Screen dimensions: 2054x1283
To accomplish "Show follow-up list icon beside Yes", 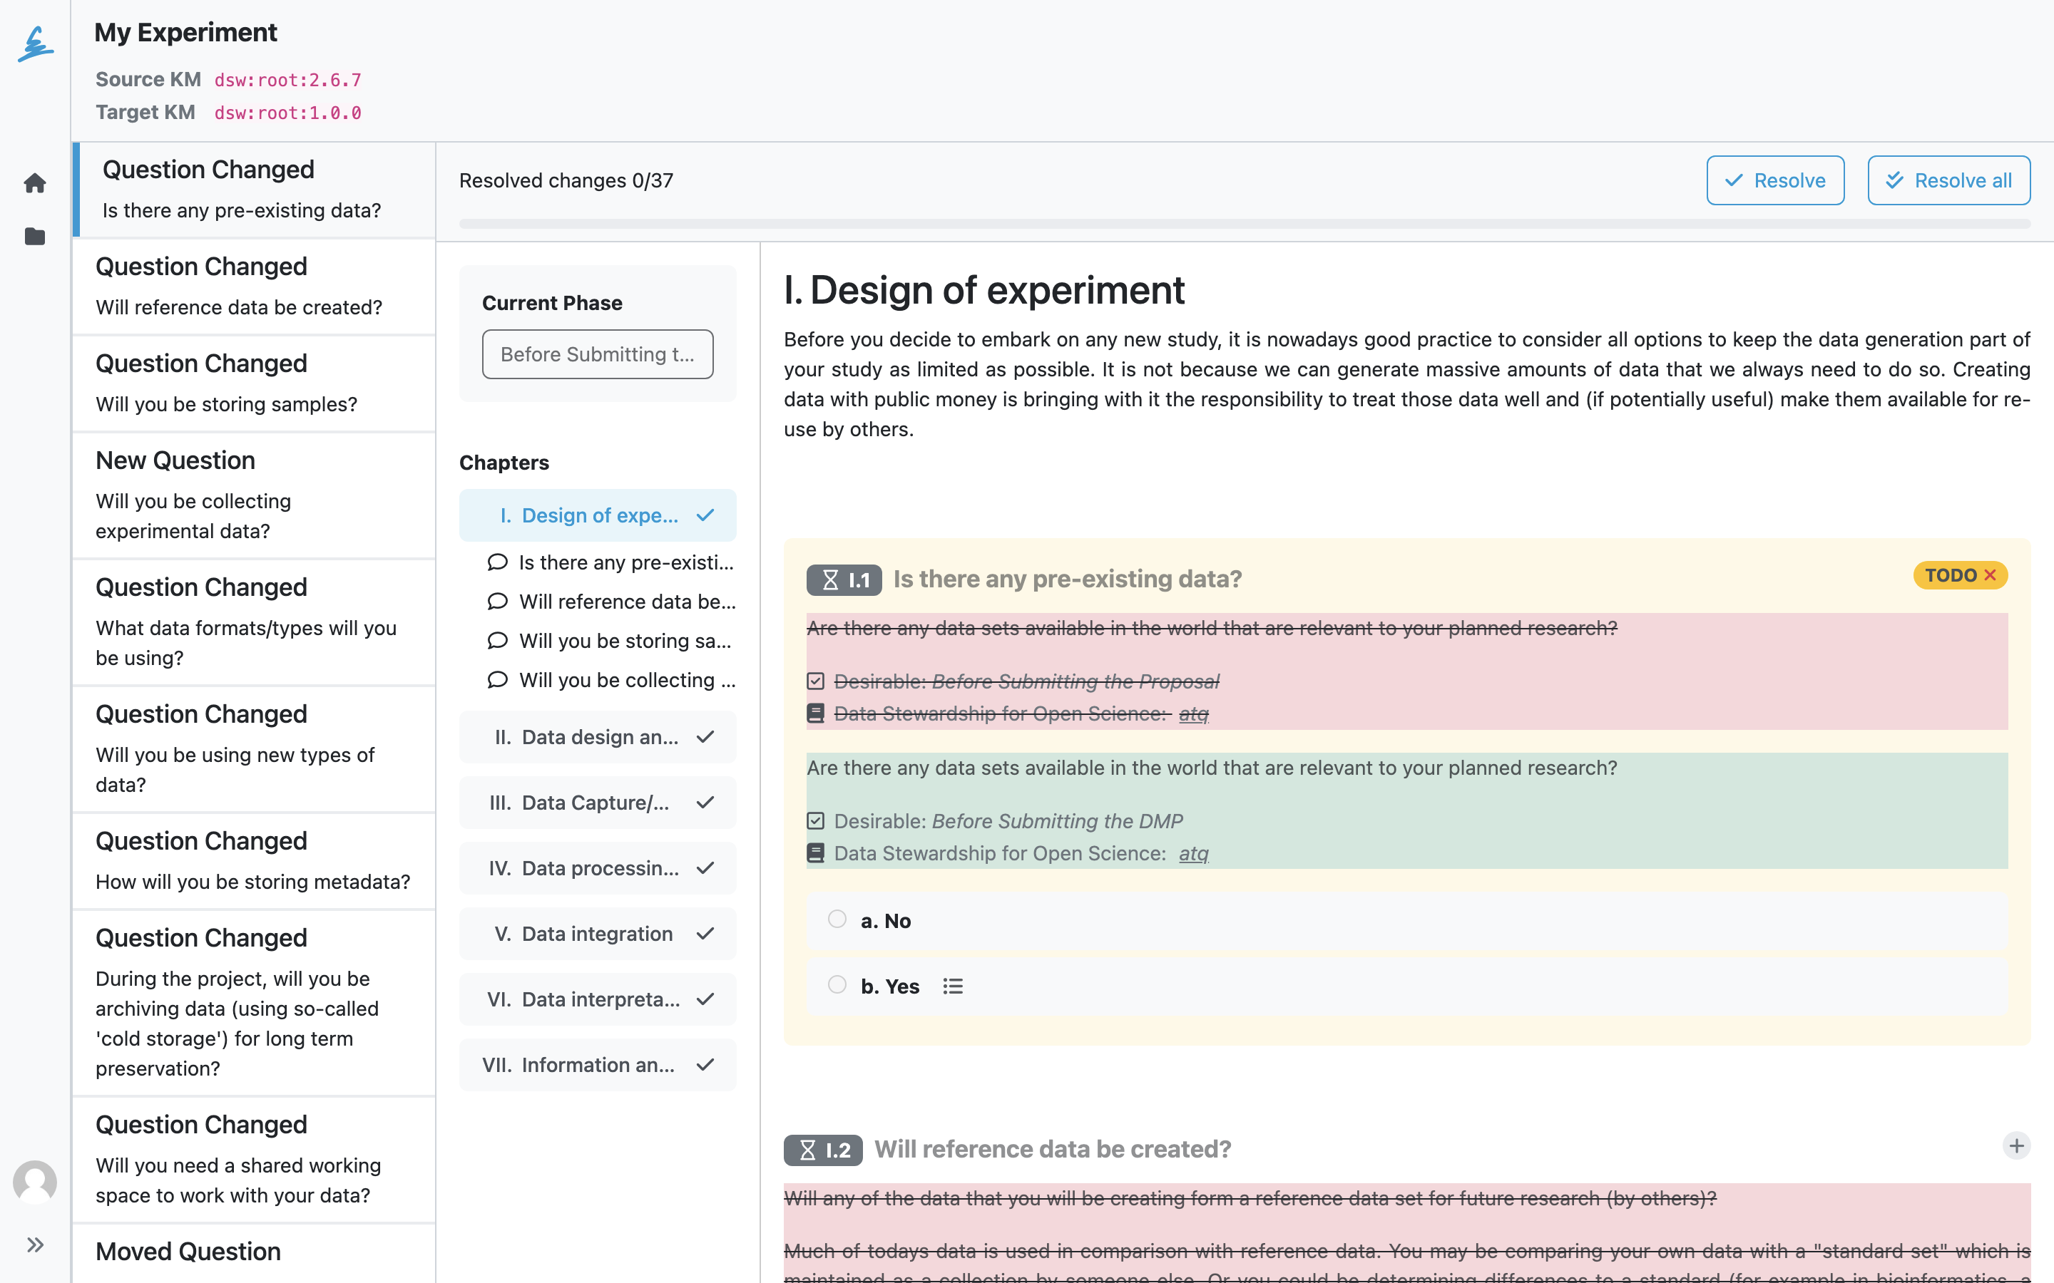I will pos(952,986).
